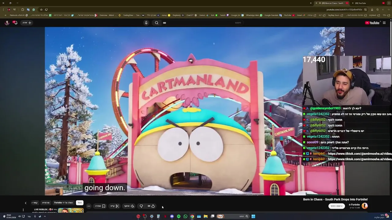Open the TradingView bookmark
The width and height of the screenshot is (392, 220).
point(133,15)
